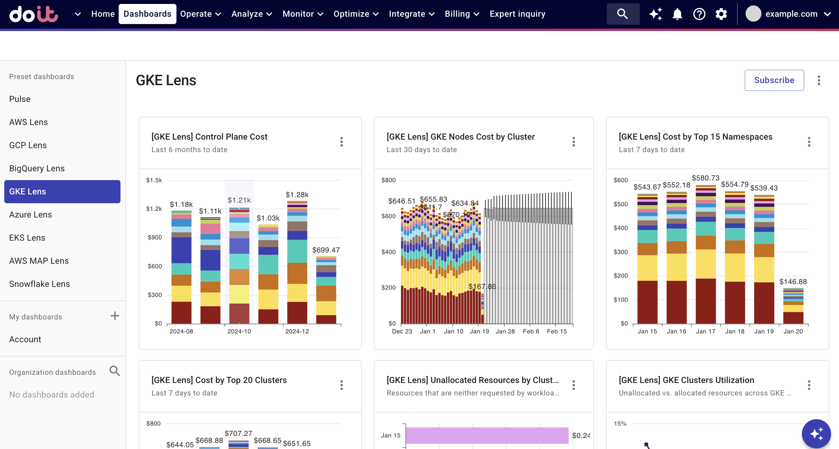Open the Optimize menu
This screenshot has height=449, width=839.
click(356, 14)
